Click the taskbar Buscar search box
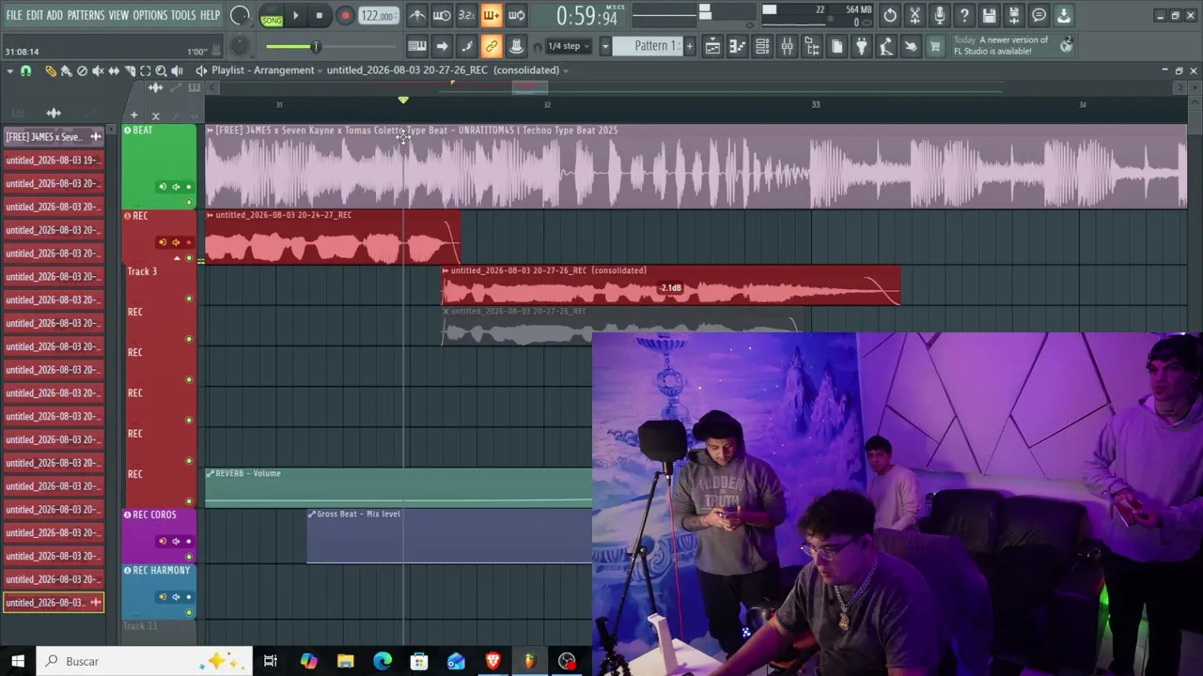 tap(145, 661)
